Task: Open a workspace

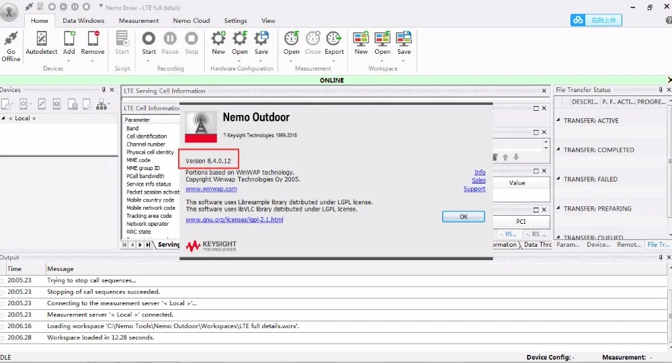Action: coord(382,38)
